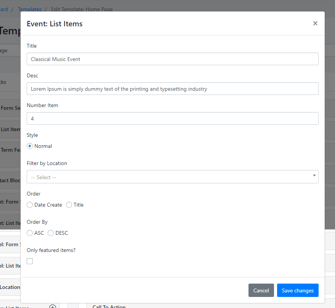Cancel the dialog with the Cancel button
Image resolution: width=335 pixels, height=308 pixels.
tap(261, 290)
